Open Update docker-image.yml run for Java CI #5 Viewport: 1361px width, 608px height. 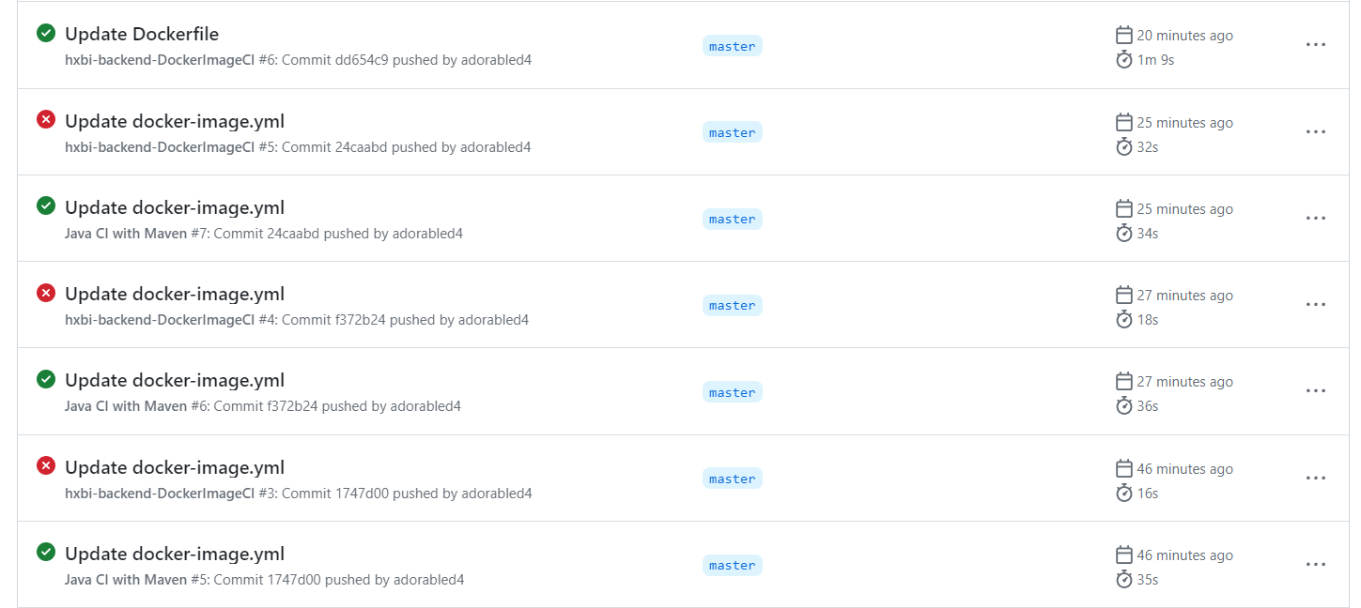pos(175,554)
